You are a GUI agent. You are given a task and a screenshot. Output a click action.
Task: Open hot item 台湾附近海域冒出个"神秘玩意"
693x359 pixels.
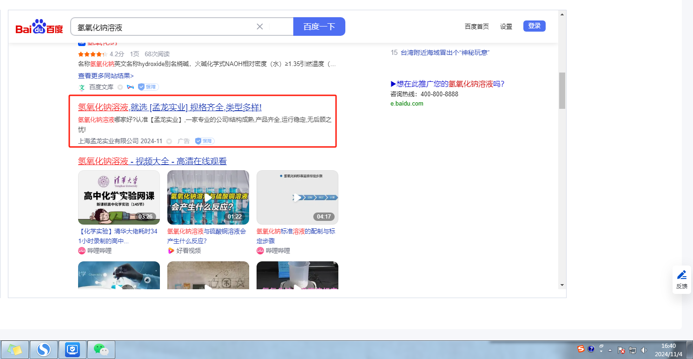point(445,53)
